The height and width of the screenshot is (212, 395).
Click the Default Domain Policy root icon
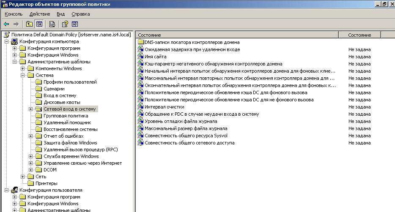coord(6,35)
